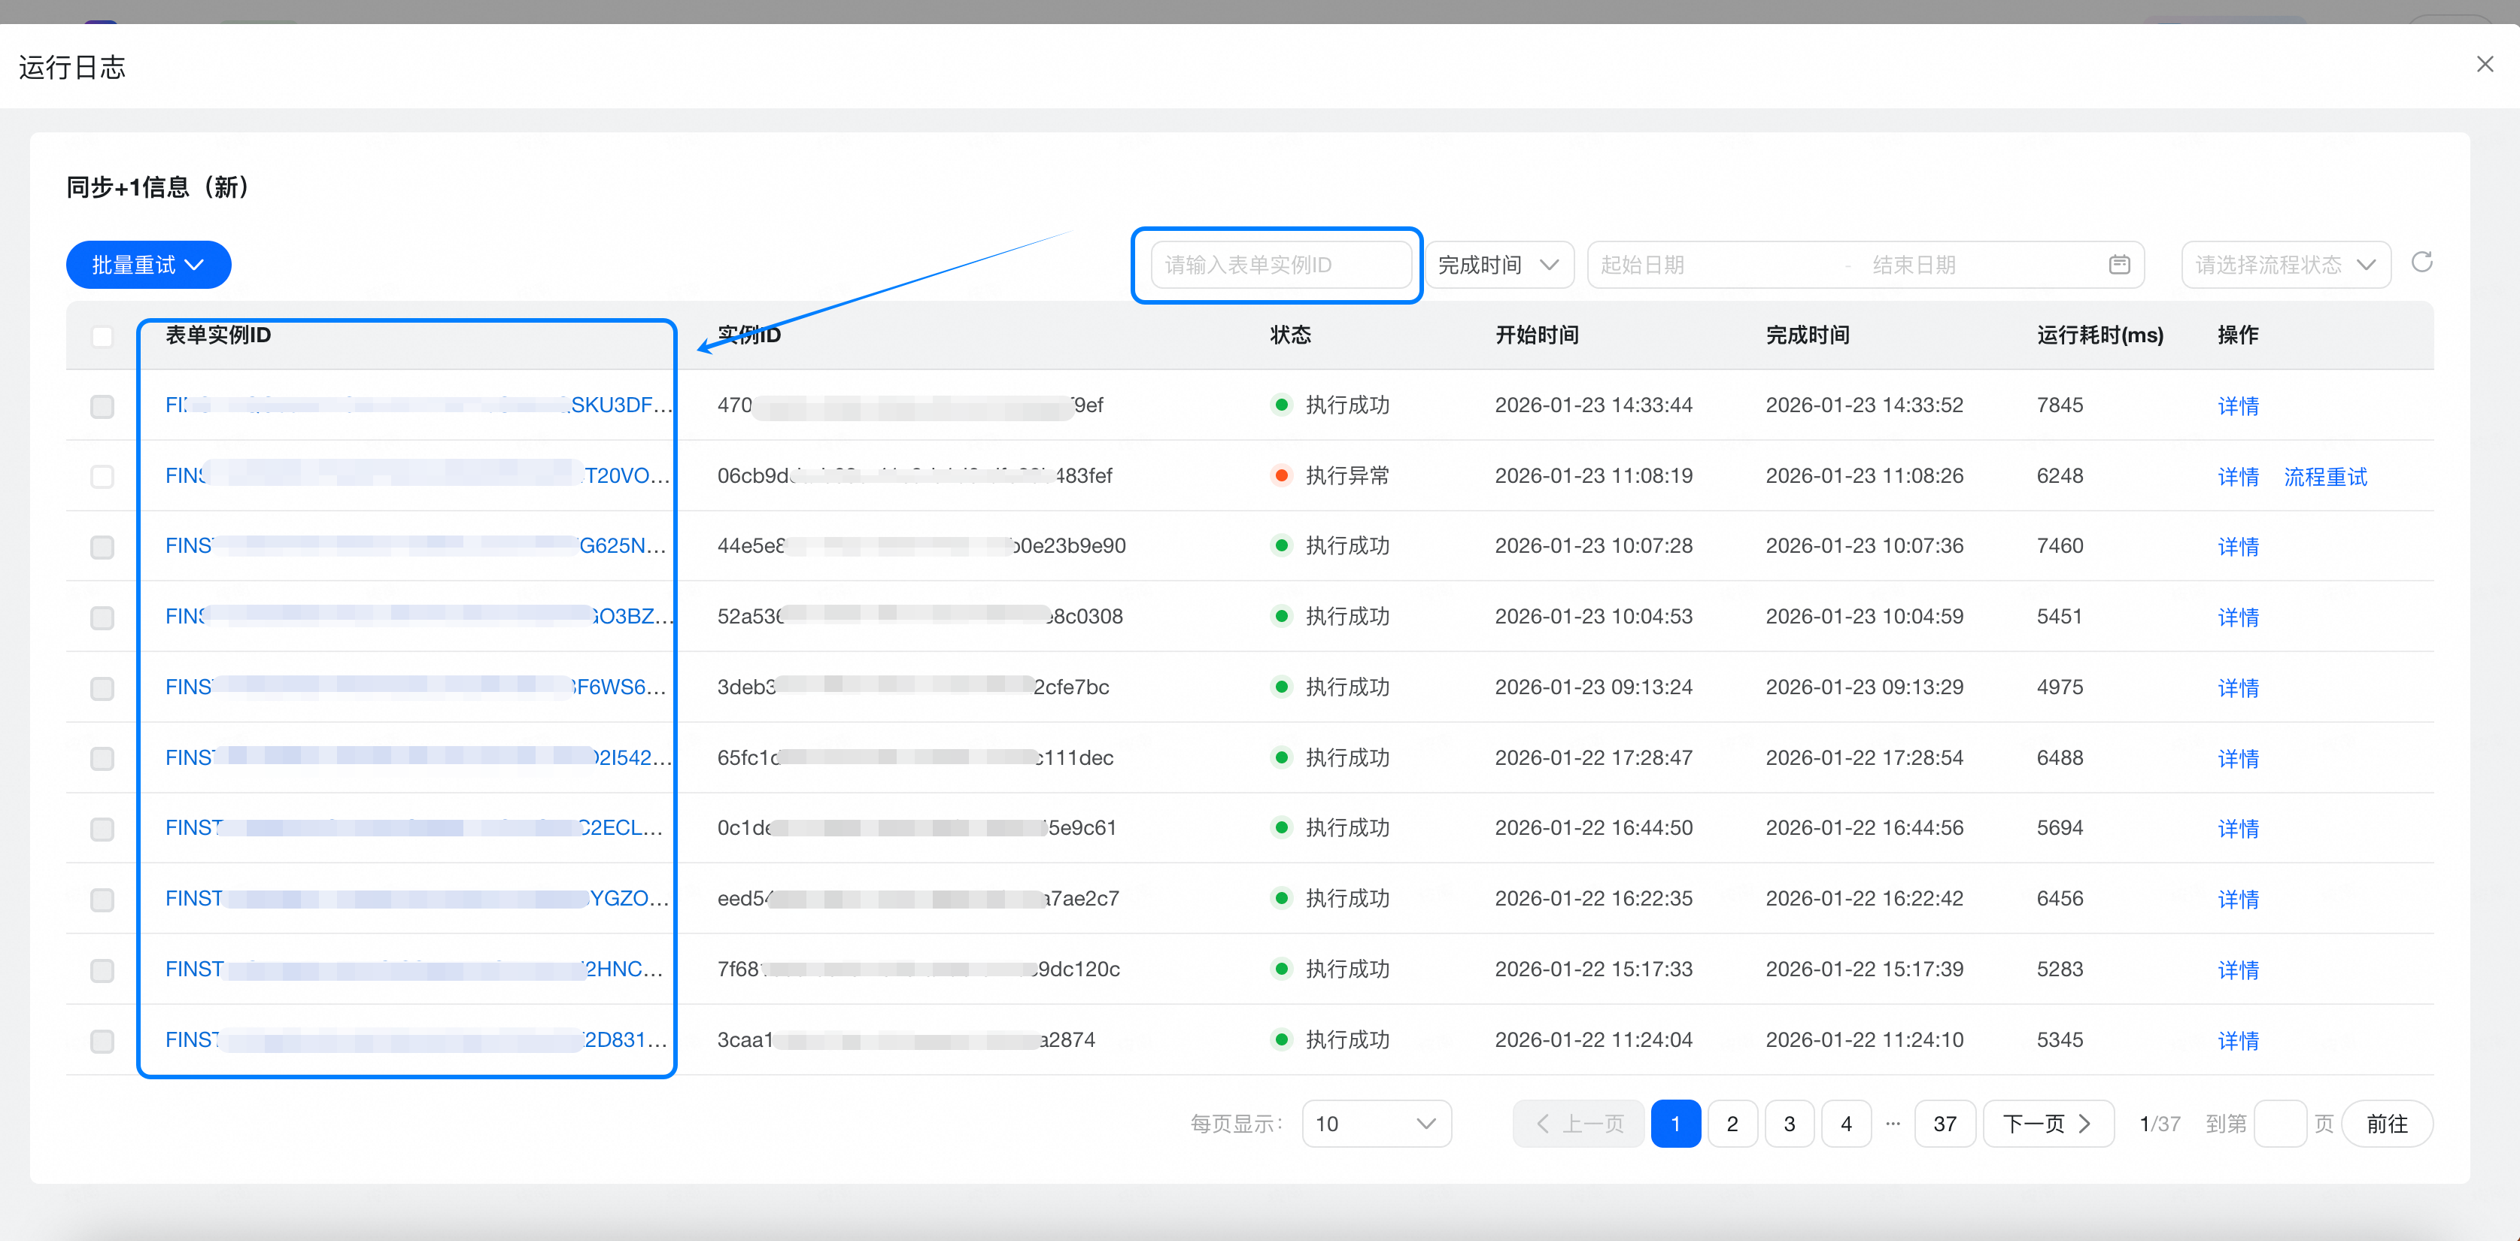Close the 运行日志 dialog
This screenshot has width=2520, height=1241.
pyautogui.click(x=2485, y=65)
